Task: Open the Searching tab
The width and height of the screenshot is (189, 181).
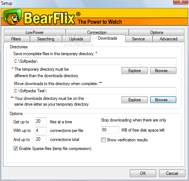Action: (x=46, y=39)
